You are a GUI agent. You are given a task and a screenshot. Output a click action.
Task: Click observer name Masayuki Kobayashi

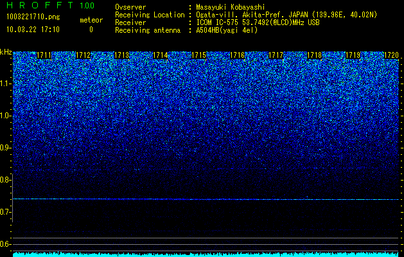[231, 7]
